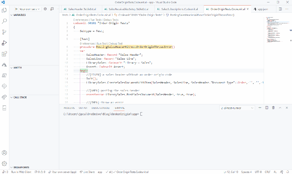Toggle the maximize panel size arrow

[x=280, y=108]
